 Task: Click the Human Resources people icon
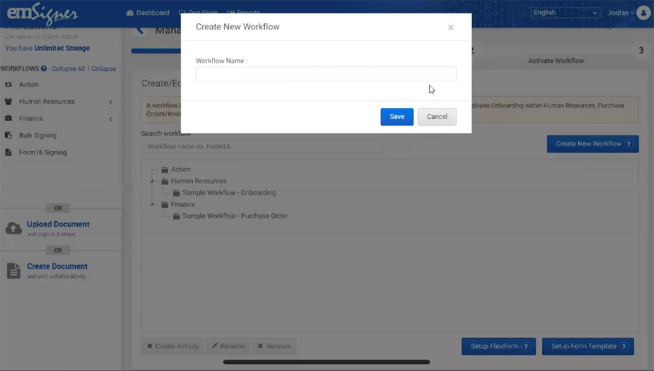pos(9,101)
